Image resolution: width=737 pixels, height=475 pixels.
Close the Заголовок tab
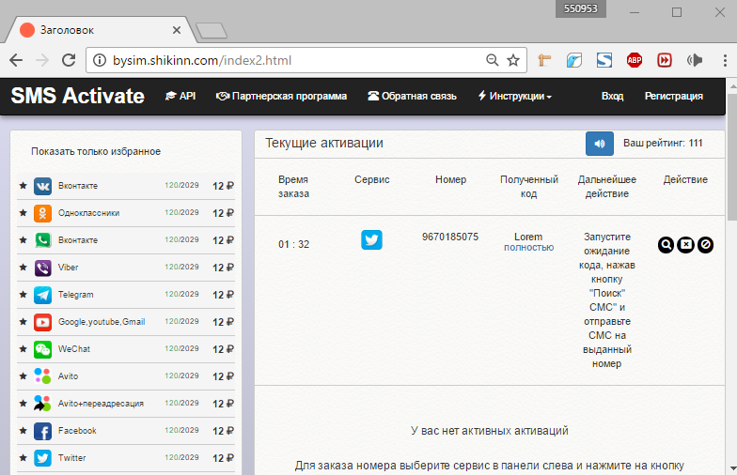[x=177, y=30]
